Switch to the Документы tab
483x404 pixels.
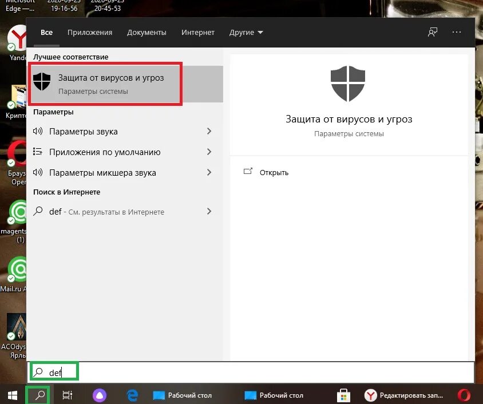pyautogui.click(x=147, y=33)
